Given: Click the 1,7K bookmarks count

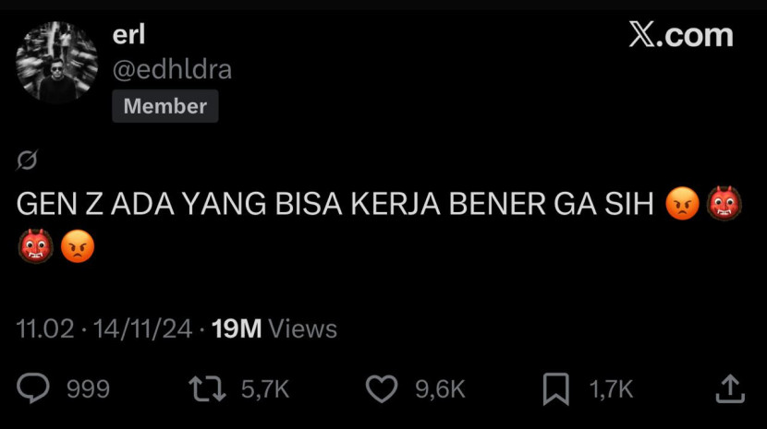Looking at the screenshot, I should 611,389.
